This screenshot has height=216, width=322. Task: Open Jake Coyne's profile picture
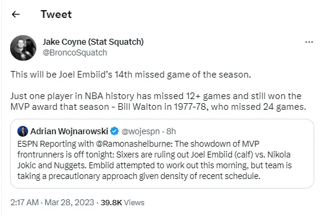click(23, 48)
